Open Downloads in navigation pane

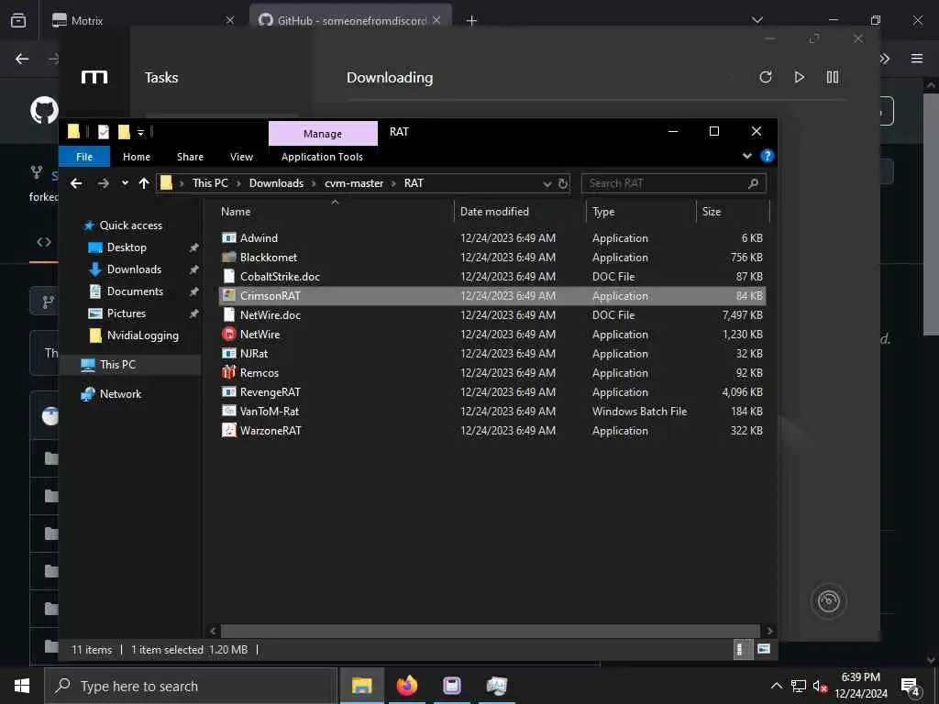pyautogui.click(x=134, y=269)
